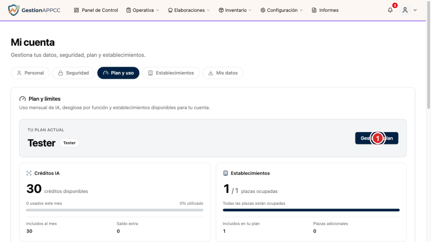Go to Panel de Control
Screen dimensions: 431x242
point(96,10)
